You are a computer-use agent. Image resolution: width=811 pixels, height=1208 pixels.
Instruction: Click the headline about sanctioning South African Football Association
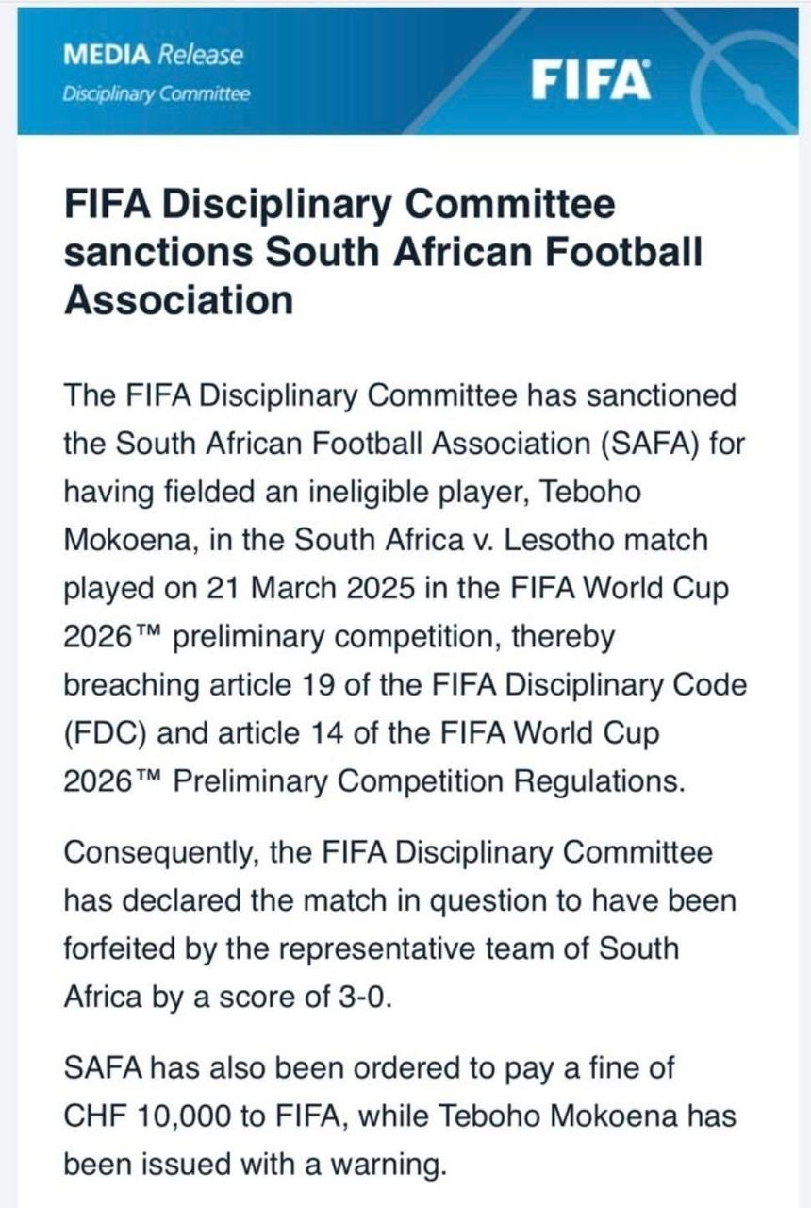click(383, 252)
